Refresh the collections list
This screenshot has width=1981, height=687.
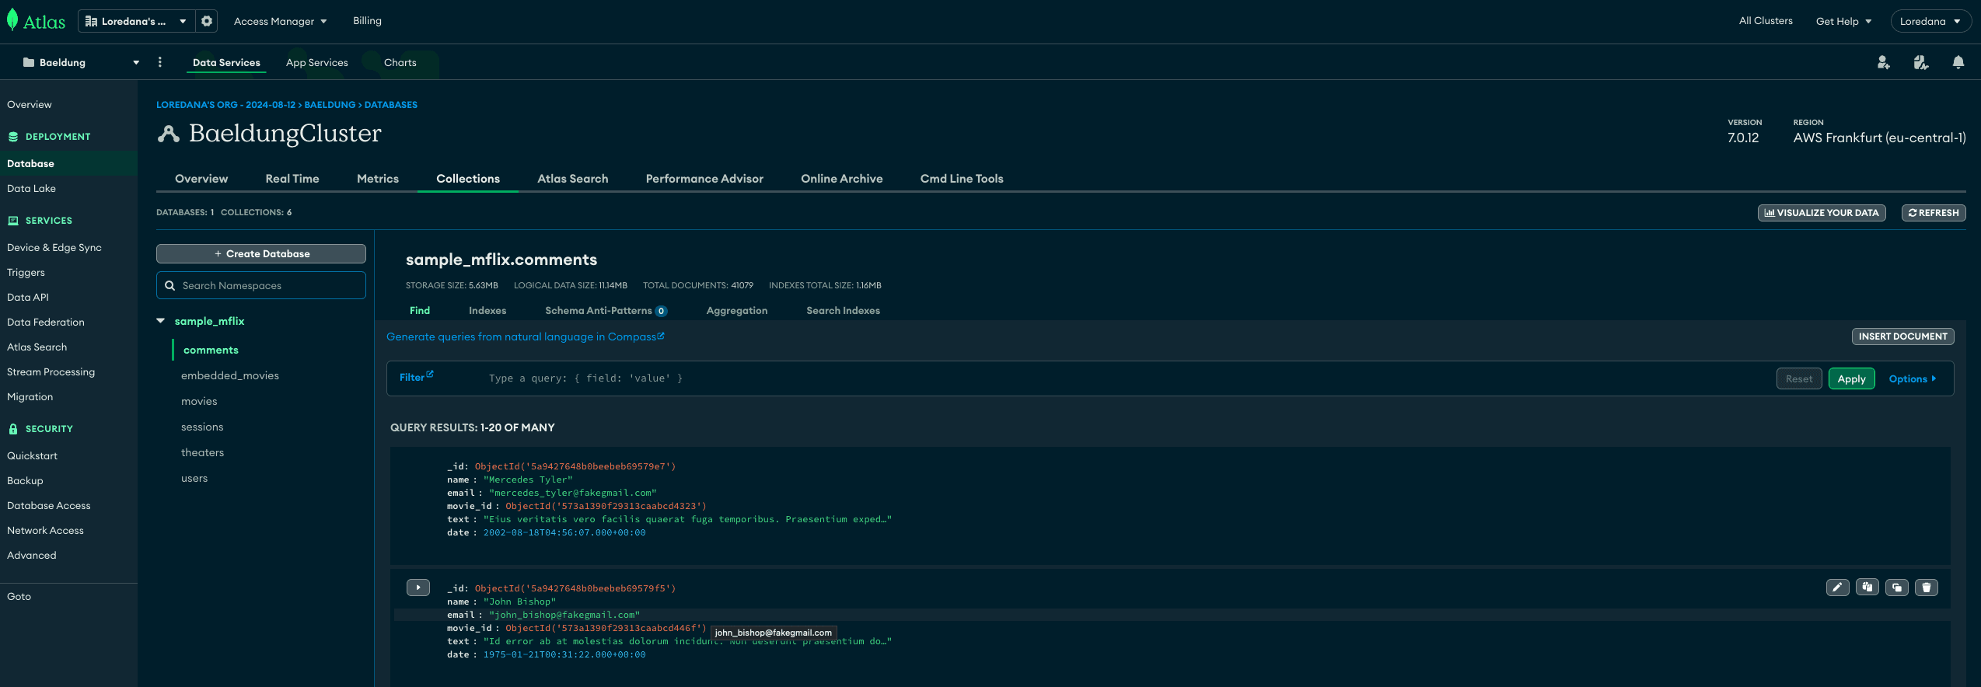pos(1934,212)
